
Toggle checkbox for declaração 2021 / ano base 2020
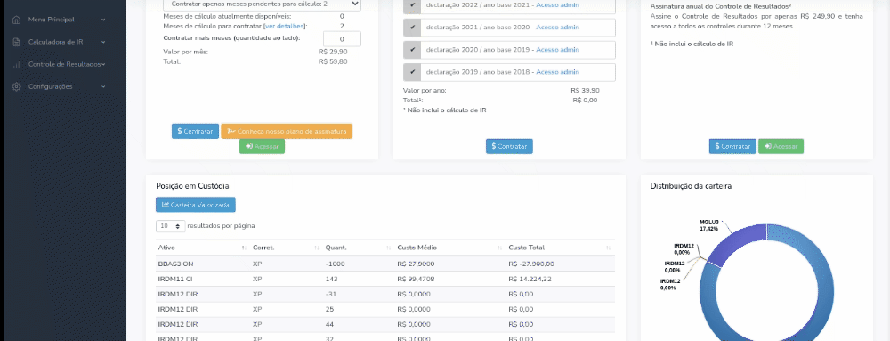(x=412, y=28)
